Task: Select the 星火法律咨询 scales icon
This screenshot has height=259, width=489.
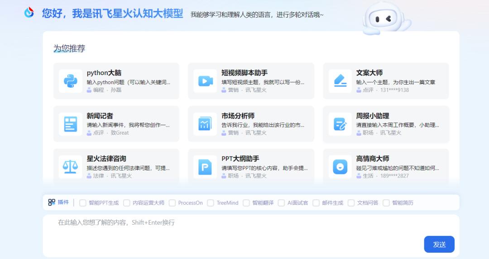Action: point(70,167)
